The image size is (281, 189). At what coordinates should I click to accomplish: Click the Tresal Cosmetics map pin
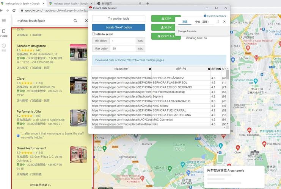249,130
